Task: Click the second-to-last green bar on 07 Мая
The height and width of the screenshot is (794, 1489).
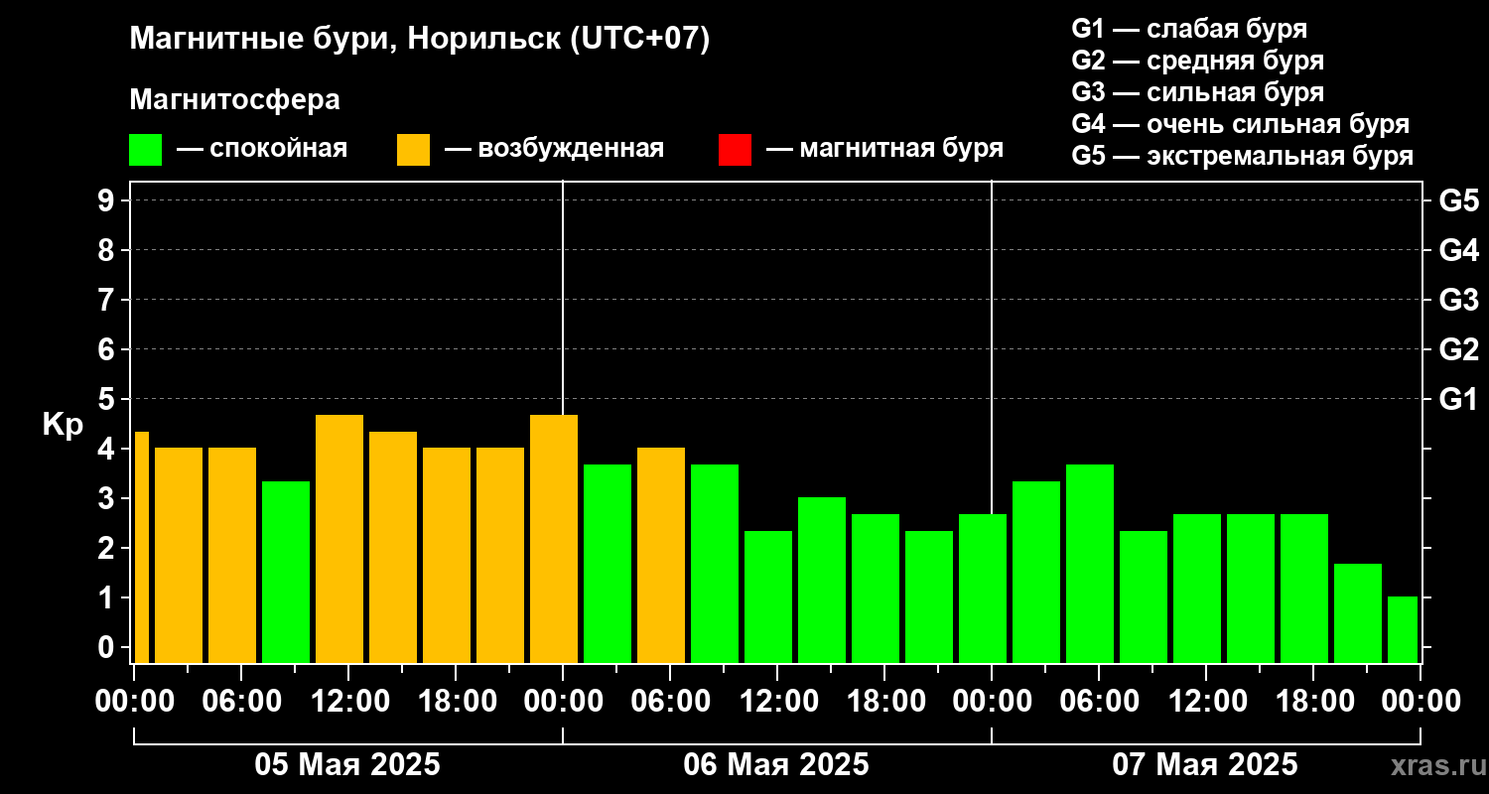Action: coord(1358,612)
